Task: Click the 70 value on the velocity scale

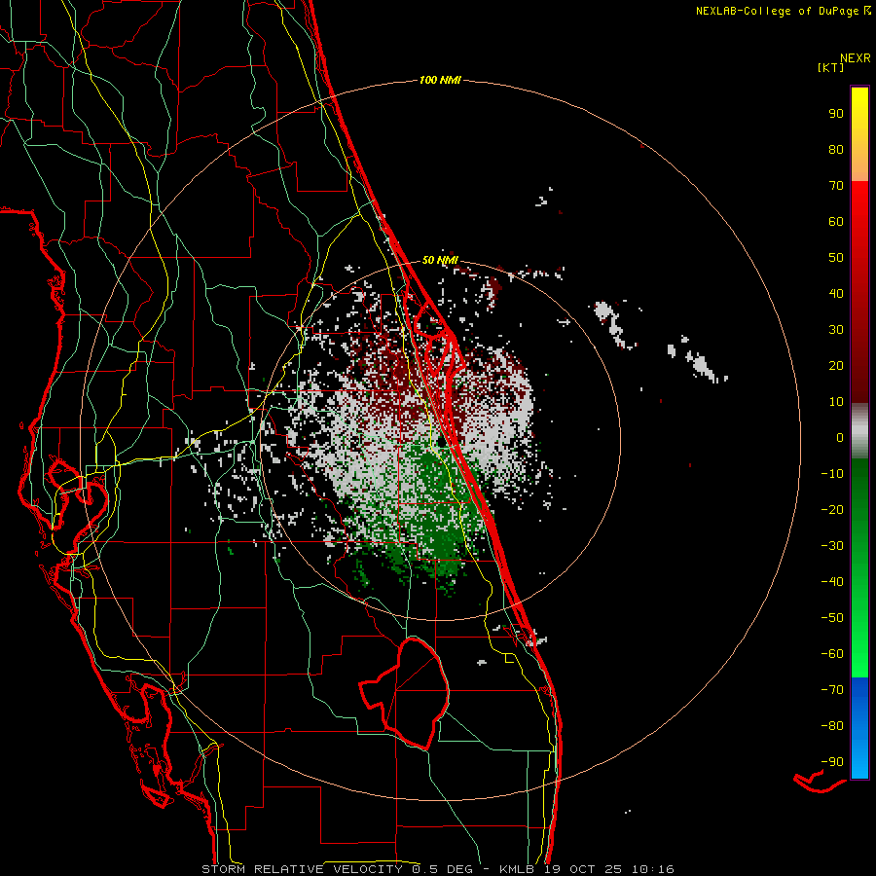Action: (836, 186)
